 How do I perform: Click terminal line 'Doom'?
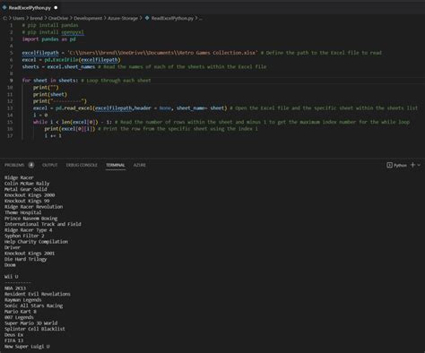10,265
